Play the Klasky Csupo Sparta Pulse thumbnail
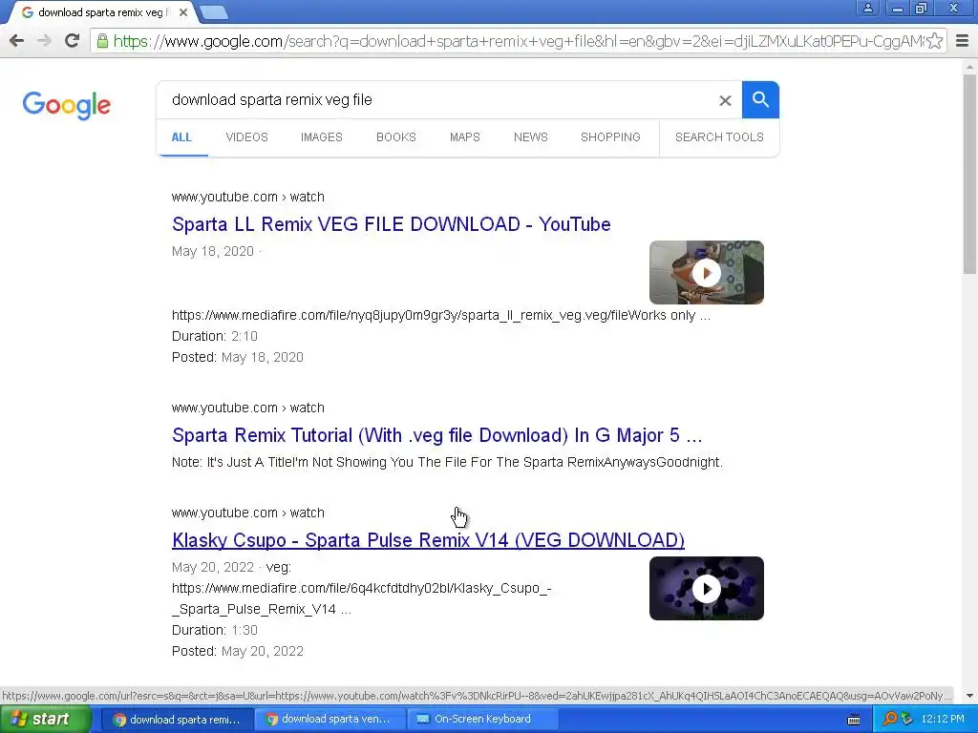The height and width of the screenshot is (733, 978). [706, 588]
